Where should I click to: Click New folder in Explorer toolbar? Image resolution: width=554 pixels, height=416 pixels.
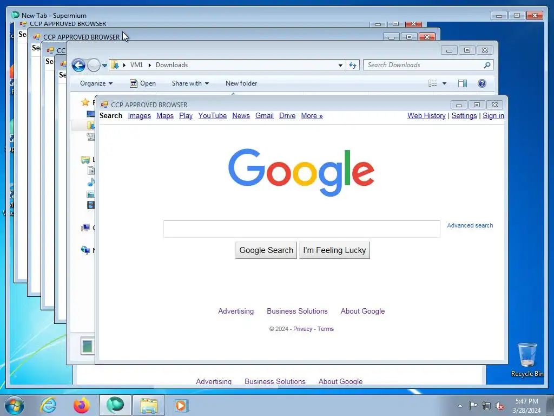[241, 83]
